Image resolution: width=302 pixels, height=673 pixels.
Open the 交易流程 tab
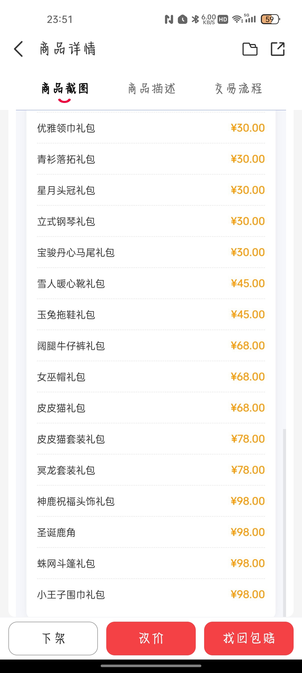click(x=239, y=89)
